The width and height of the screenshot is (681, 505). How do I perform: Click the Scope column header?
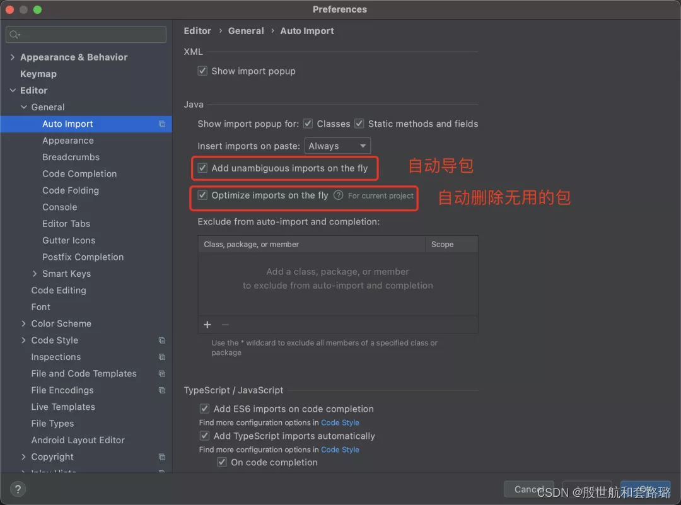point(451,245)
